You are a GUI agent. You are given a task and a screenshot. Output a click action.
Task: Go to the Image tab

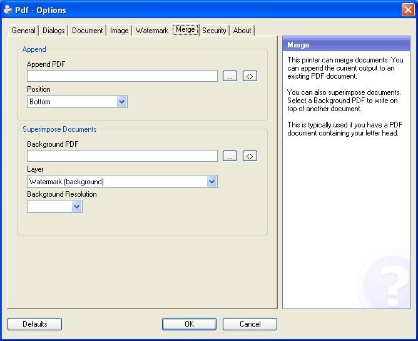tap(119, 31)
